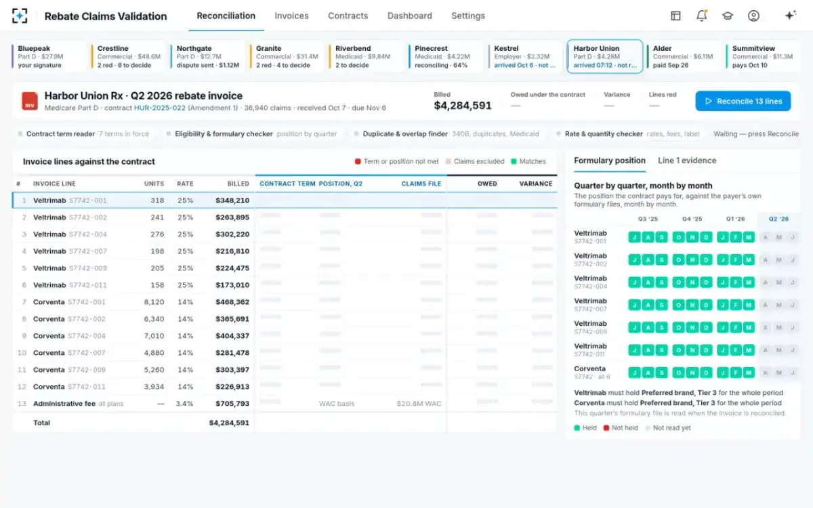This screenshot has height=508, width=813.
Task: Open the user account profile icon
Action: (x=753, y=16)
